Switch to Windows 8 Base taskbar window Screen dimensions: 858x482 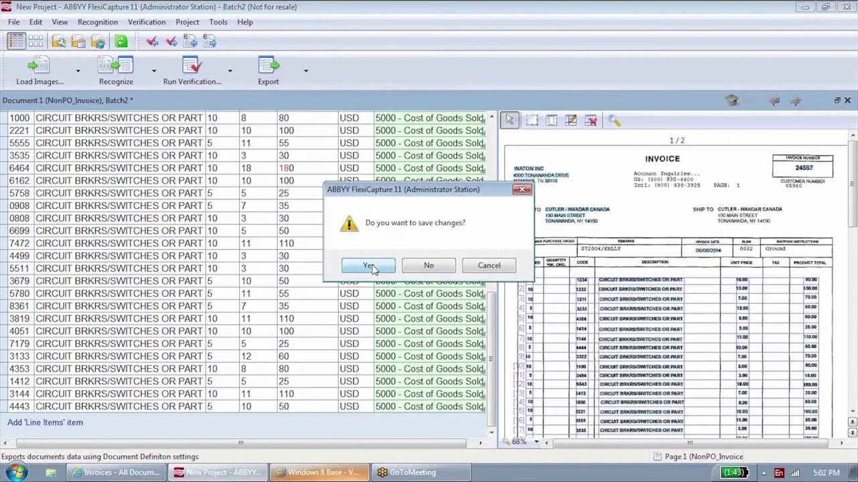click(319, 473)
